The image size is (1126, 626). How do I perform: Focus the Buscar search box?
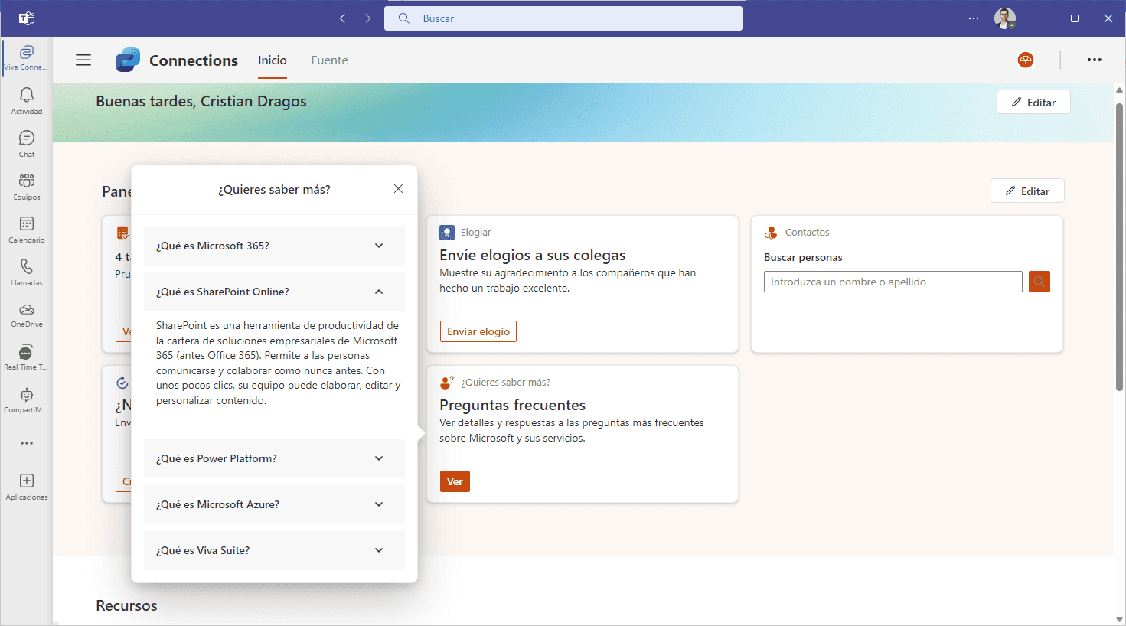[x=563, y=18]
